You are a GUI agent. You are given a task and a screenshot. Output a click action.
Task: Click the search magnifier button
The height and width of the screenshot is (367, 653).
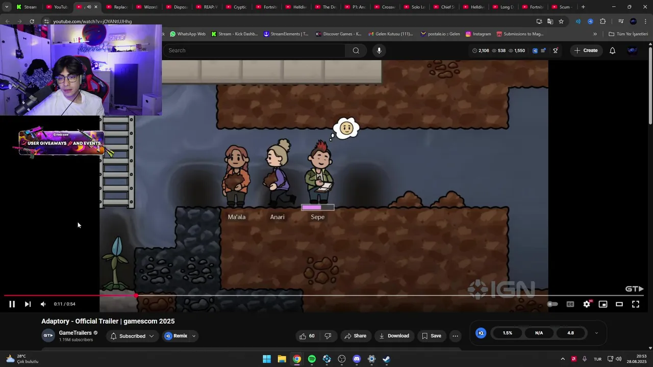click(x=356, y=50)
